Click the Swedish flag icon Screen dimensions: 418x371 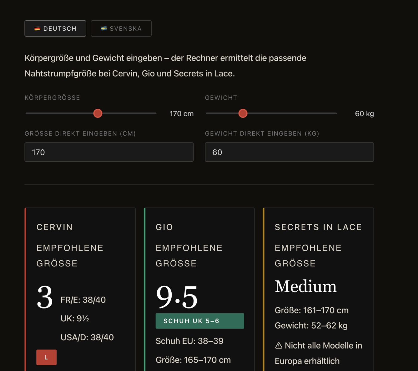click(104, 29)
